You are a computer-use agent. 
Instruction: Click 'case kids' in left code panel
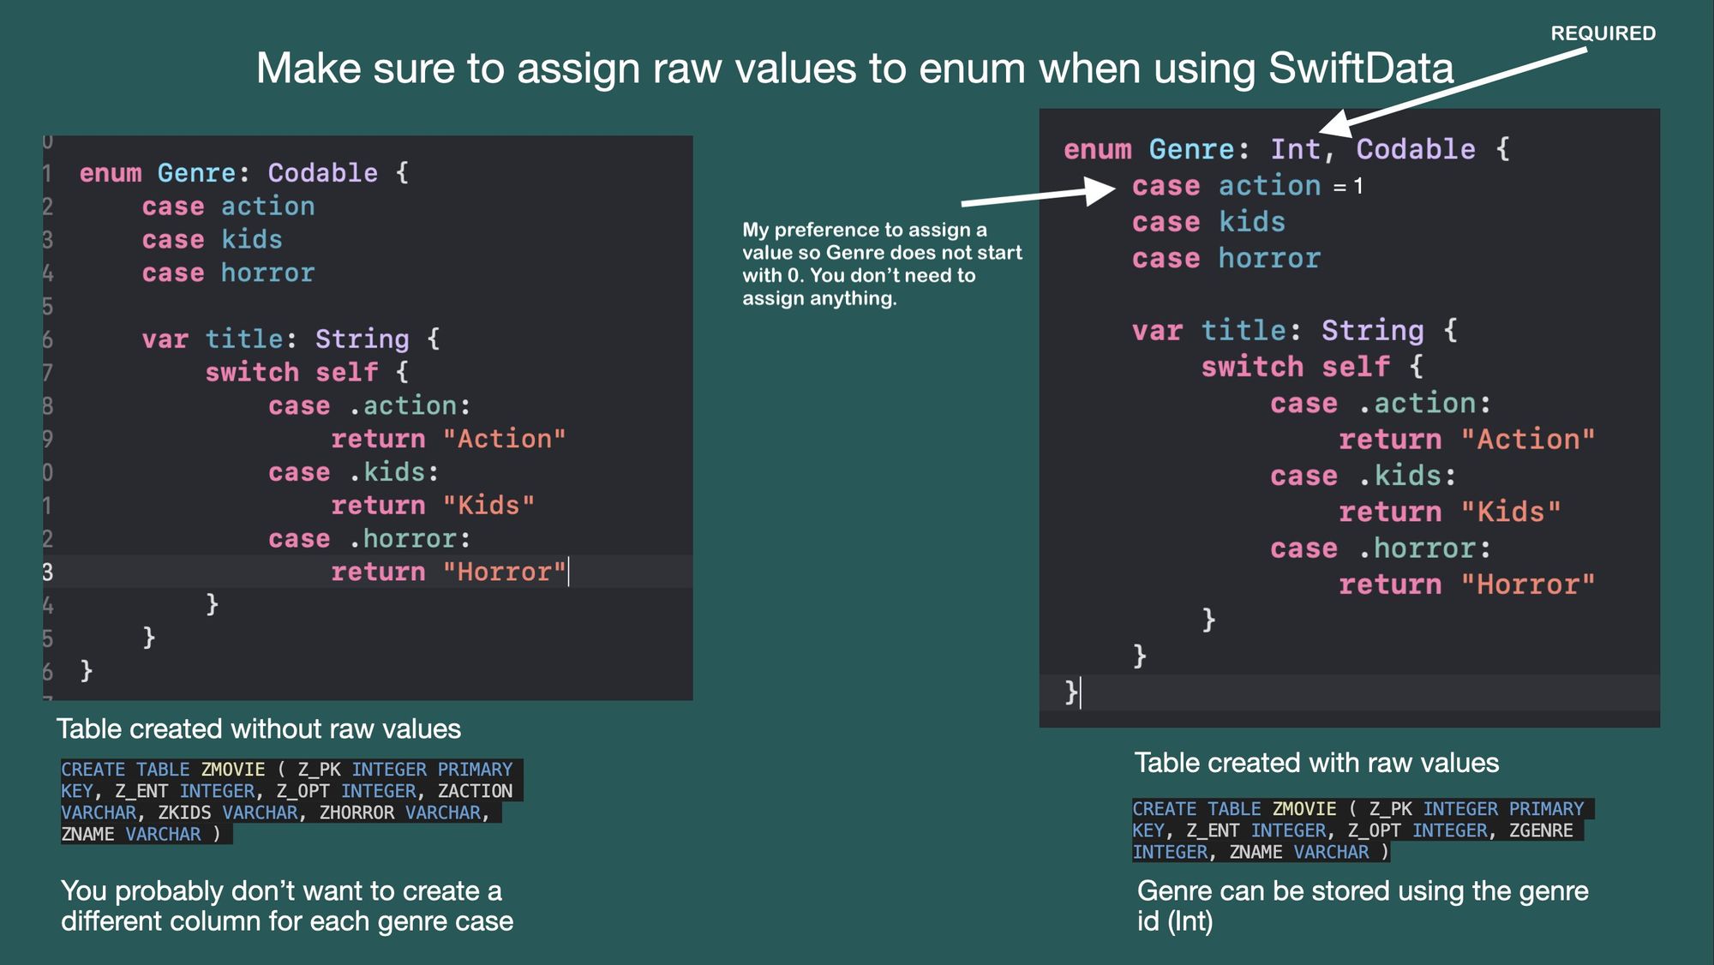(x=212, y=240)
